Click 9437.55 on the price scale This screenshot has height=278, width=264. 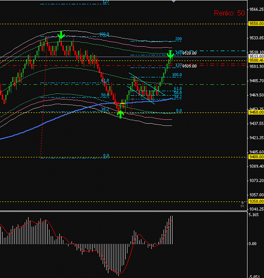[256, 124]
